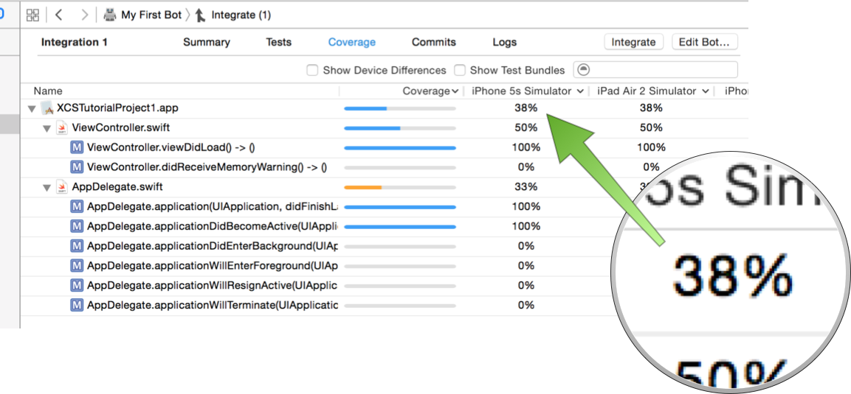Collapse the AppDelegate.swift disclosure triangle
Image resolution: width=851 pixels, height=394 pixels.
coord(47,188)
